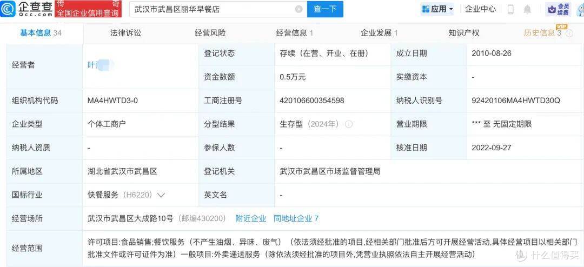This screenshot has height=267, width=584.
Task: Click the 营业期限 value *** 至 无固定期限
Action: point(502,124)
